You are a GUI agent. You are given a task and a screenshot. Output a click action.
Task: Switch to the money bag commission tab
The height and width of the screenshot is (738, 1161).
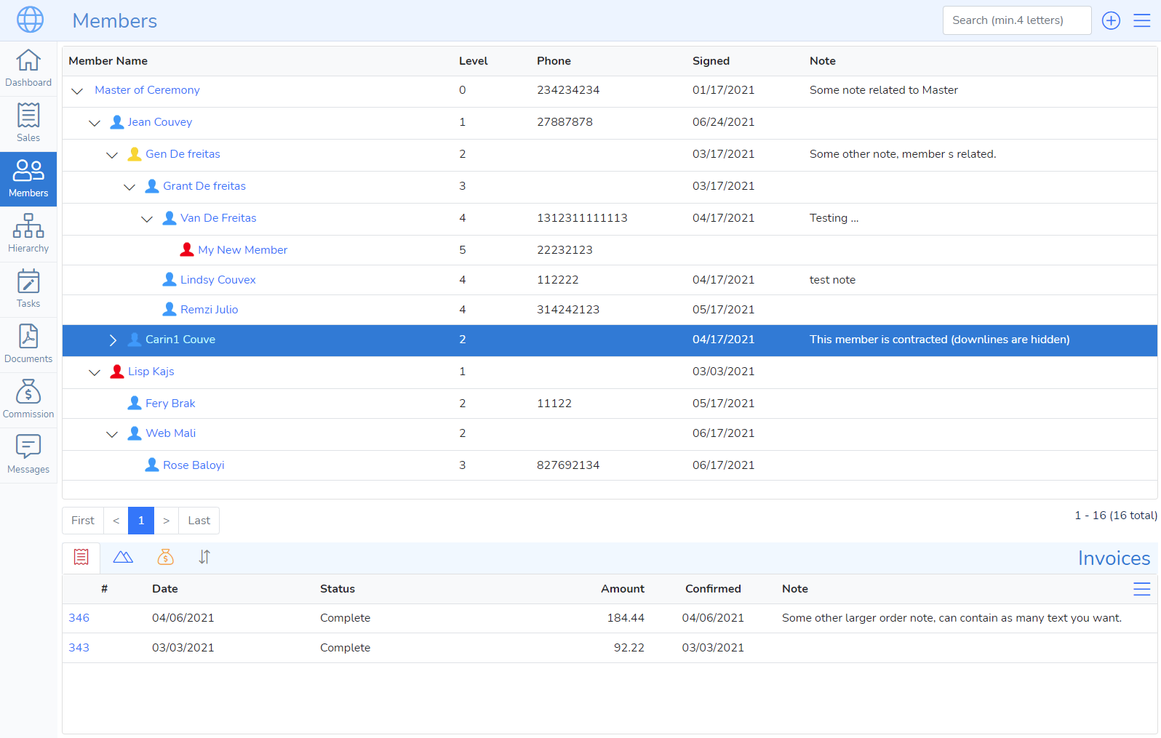point(166,558)
